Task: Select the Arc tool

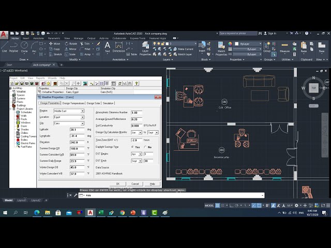Action: (34, 47)
